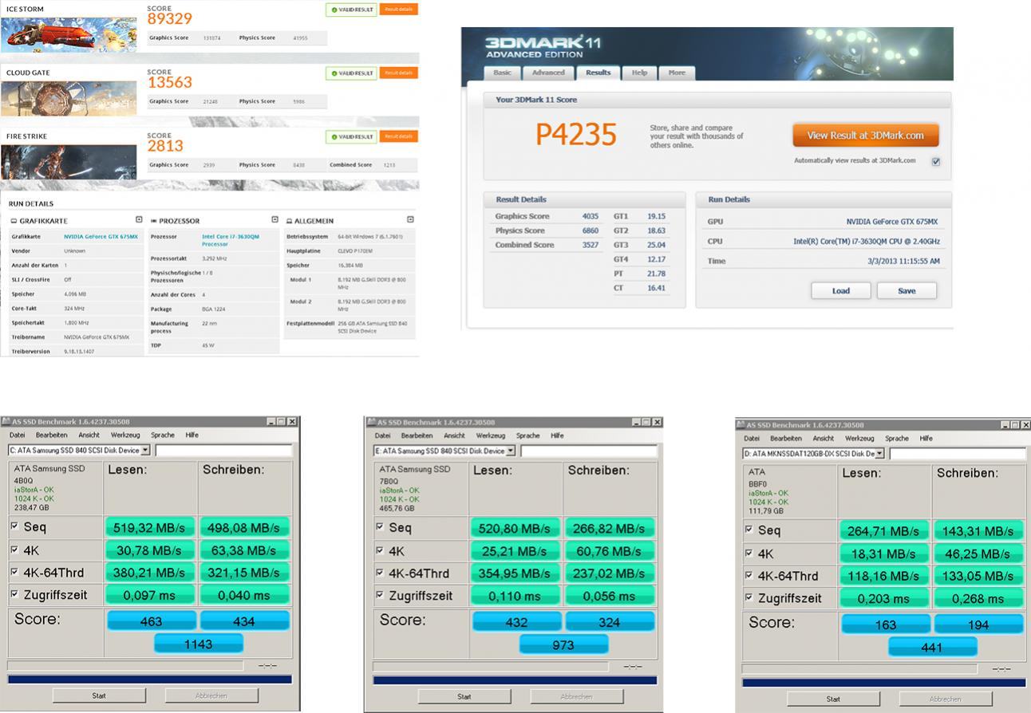
Task: Click the progress bar in E: drive window
Action: 515,680
